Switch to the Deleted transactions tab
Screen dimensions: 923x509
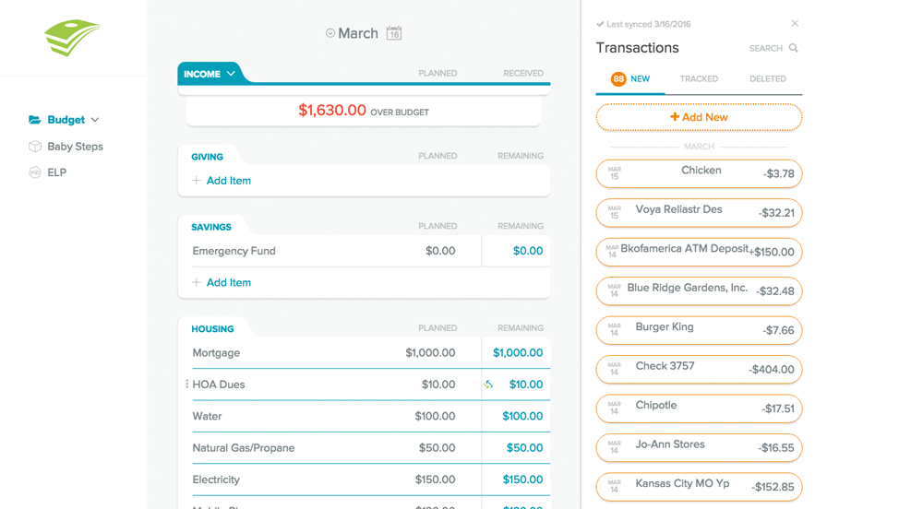coord(768,79)
